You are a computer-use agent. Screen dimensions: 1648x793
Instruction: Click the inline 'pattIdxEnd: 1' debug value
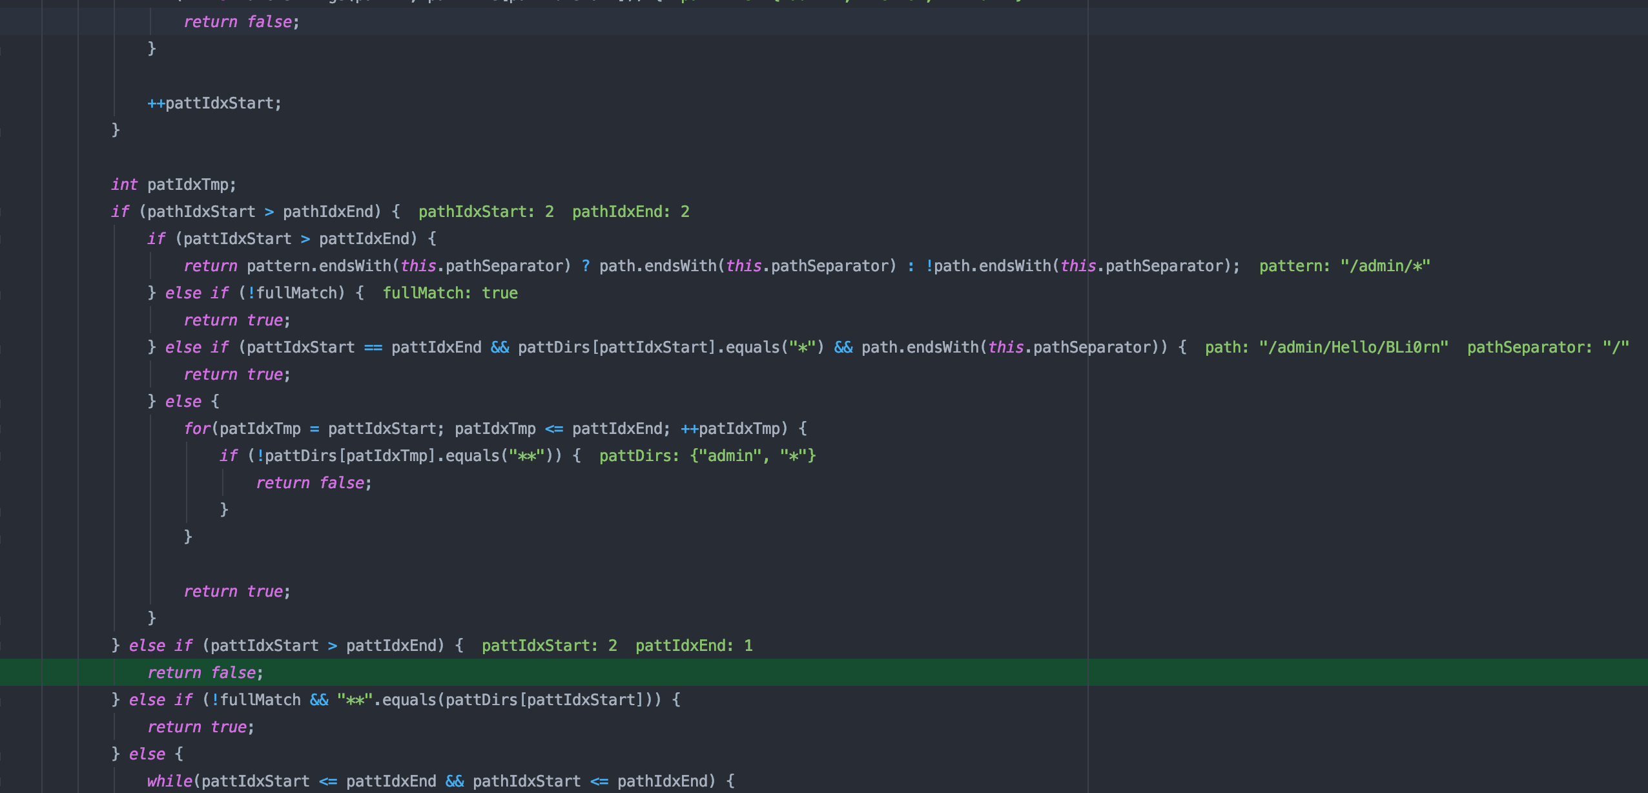pos(694,645)
